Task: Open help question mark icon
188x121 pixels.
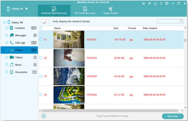Action: (161, 4)
